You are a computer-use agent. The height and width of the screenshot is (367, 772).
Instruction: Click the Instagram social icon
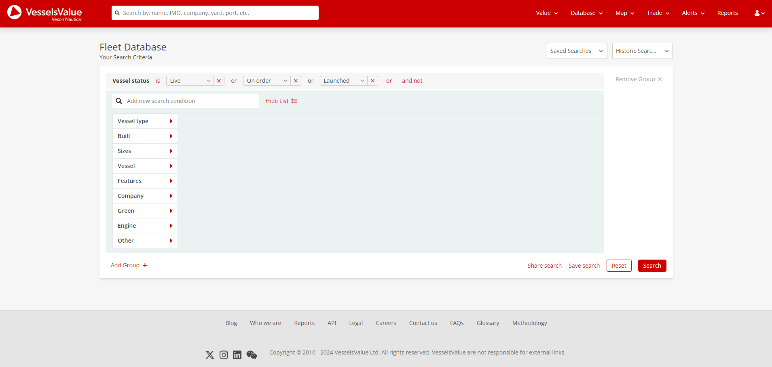223,354
